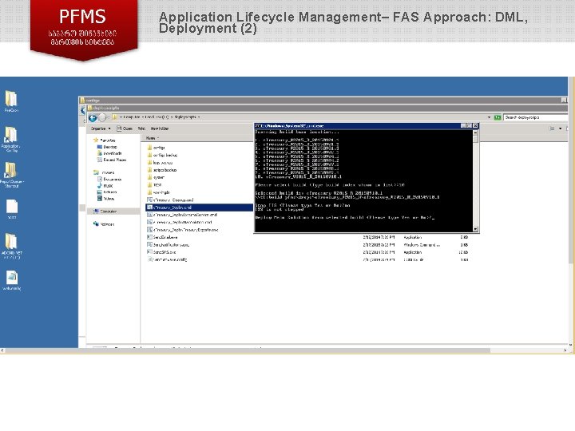Open Downloads in the Favorites list
Image resolution: width=575 pixels, height=431 pixels.
click(109, 153)
